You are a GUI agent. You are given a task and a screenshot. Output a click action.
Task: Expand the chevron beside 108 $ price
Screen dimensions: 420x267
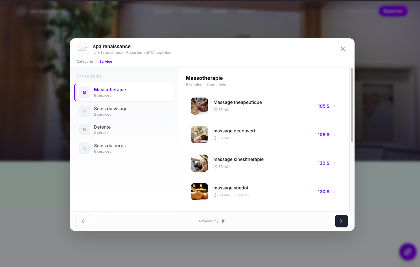pyautogui.click(x=335, y=135)
